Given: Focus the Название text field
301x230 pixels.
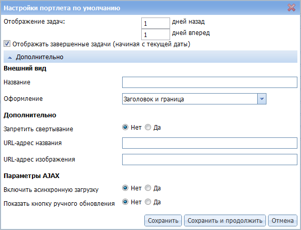Looking at the screenshot, I should tap(210, 82).
